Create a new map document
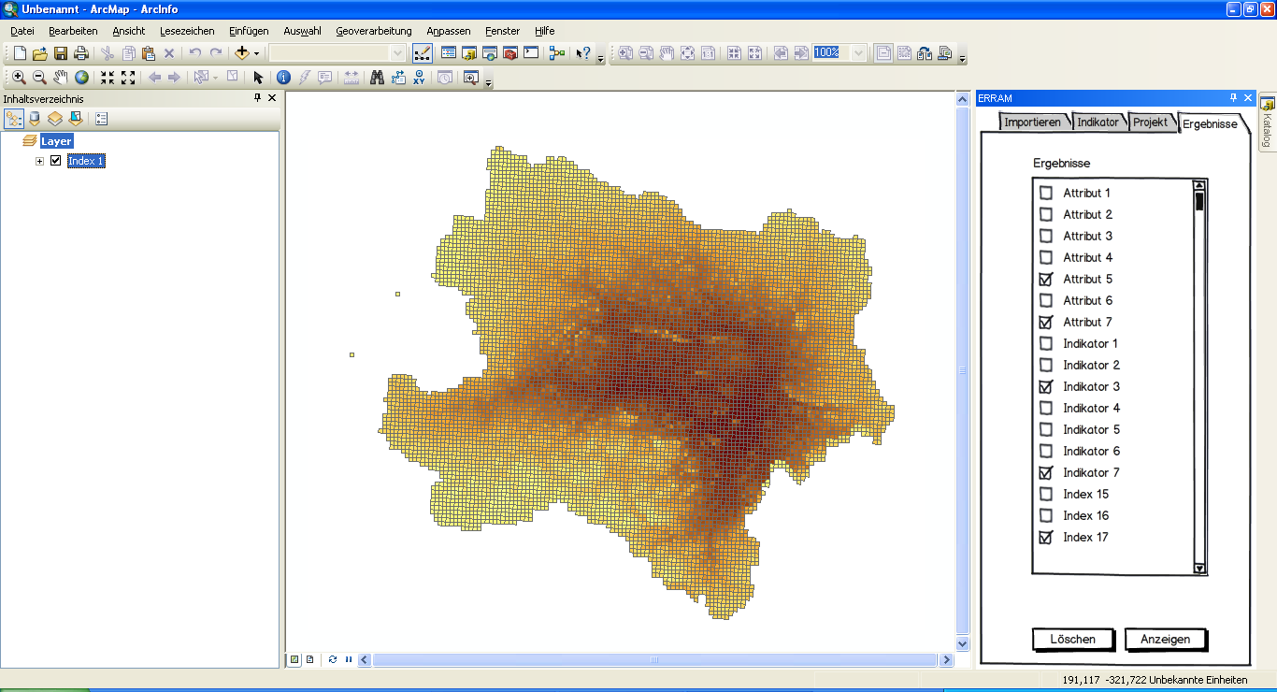The image size is (1277, 692). 20,53
